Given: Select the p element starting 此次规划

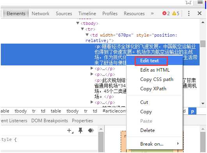Looking at the screenshot, I should (110, 88).
